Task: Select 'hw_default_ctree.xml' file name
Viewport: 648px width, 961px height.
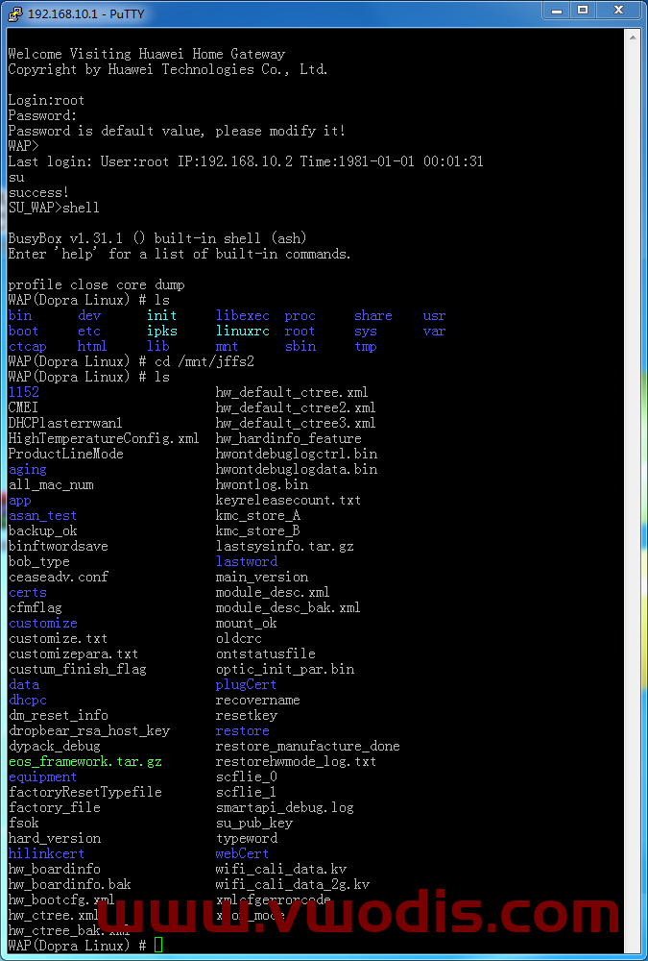Action: (x=292, y=392)
